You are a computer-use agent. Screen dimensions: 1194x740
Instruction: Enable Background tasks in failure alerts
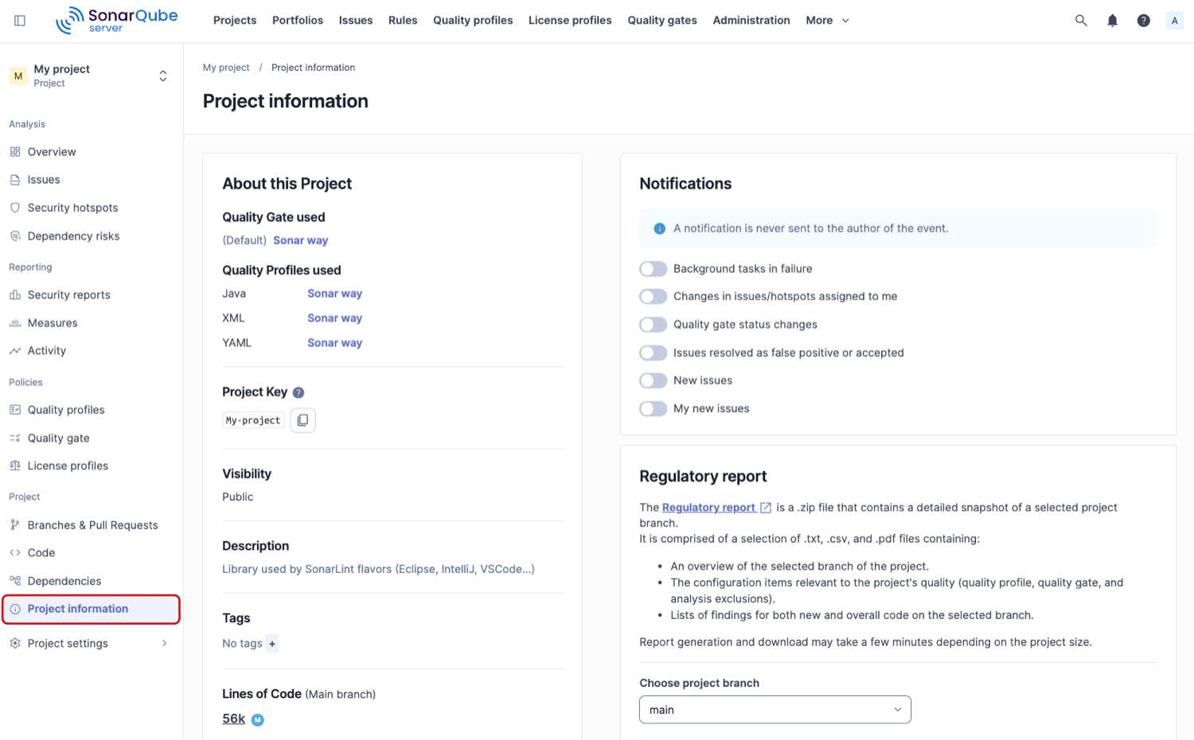click(653, 268)
